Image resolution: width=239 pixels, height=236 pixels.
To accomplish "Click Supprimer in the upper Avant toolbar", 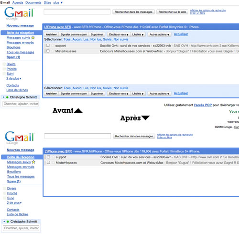I will pyautogui.click(x=97, y=35).
